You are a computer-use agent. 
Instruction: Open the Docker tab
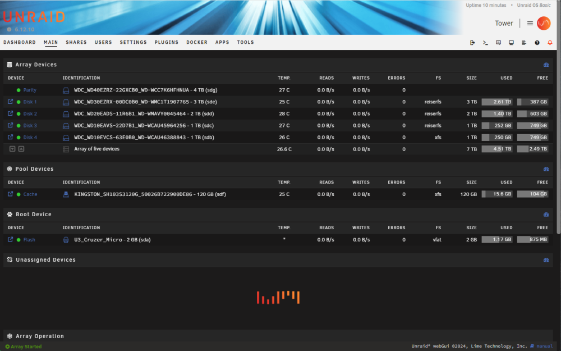pyautogui.click(x=197, y=42)
